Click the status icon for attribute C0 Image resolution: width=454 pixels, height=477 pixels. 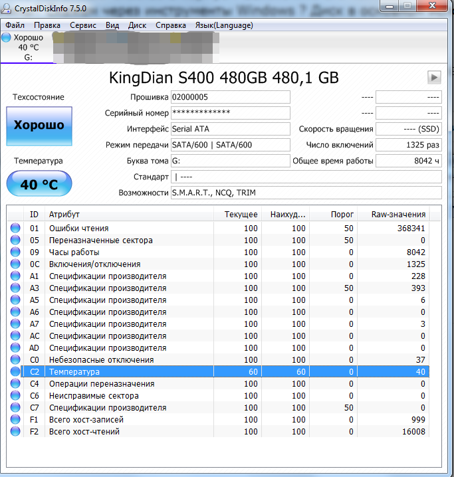click(15, 359)
